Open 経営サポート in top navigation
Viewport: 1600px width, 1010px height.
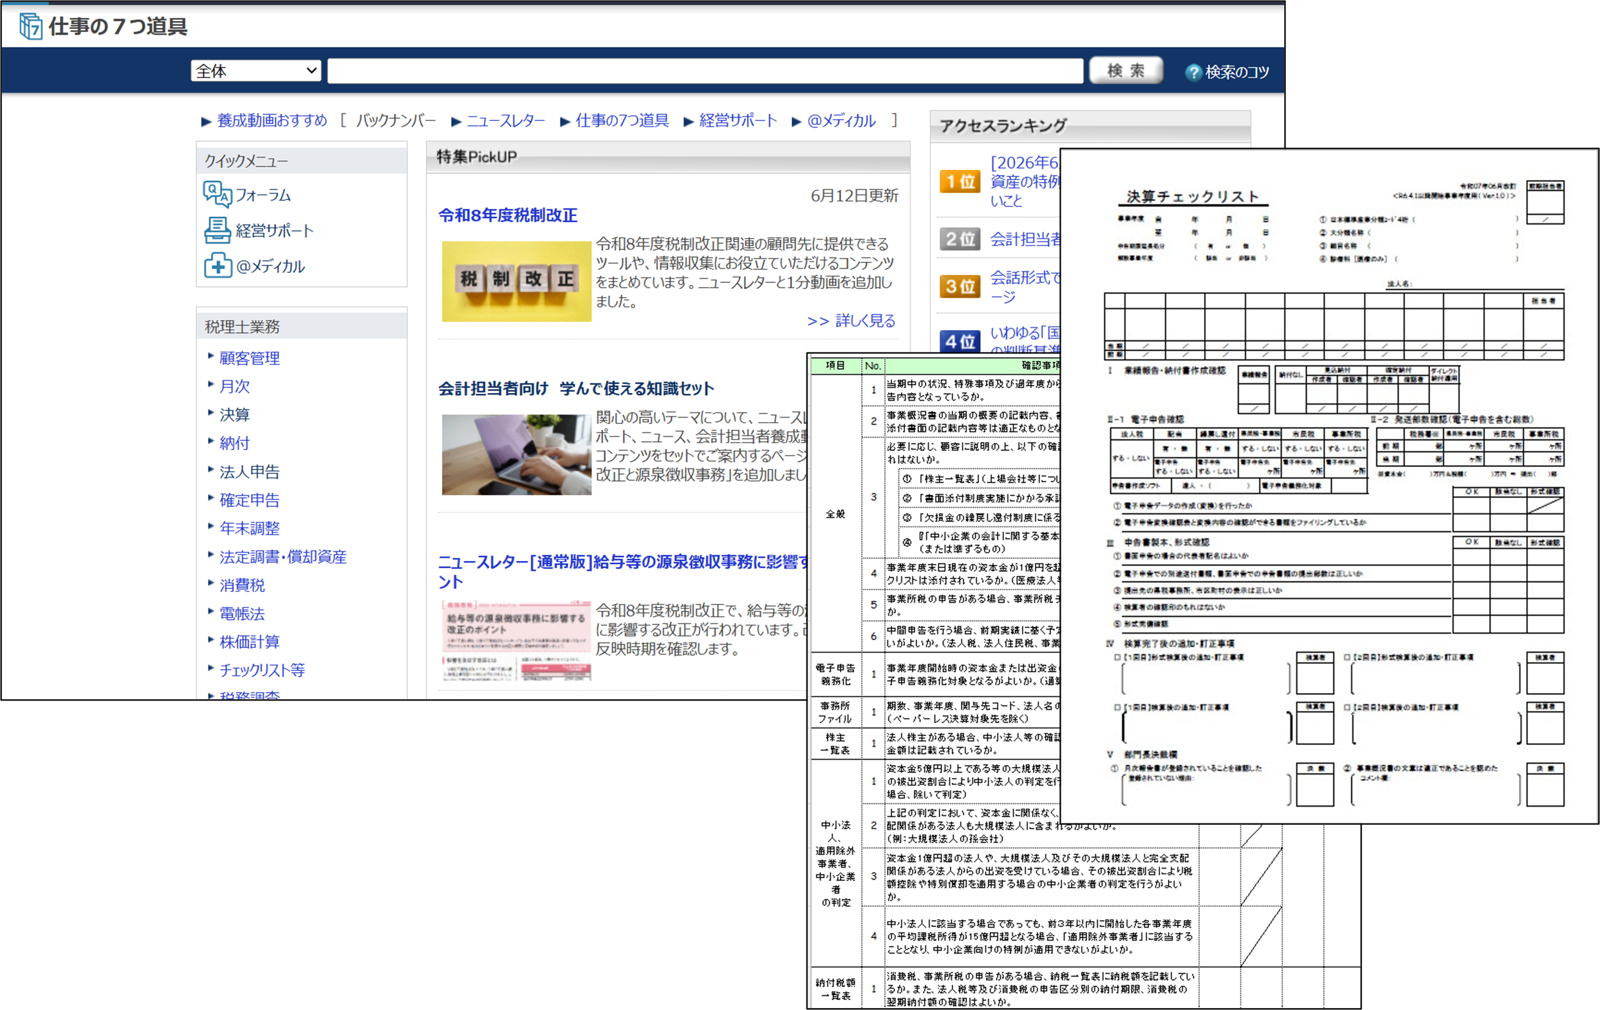pos(738,120)
